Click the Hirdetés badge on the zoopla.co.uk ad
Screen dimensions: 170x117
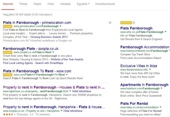(x=8, y=52)
